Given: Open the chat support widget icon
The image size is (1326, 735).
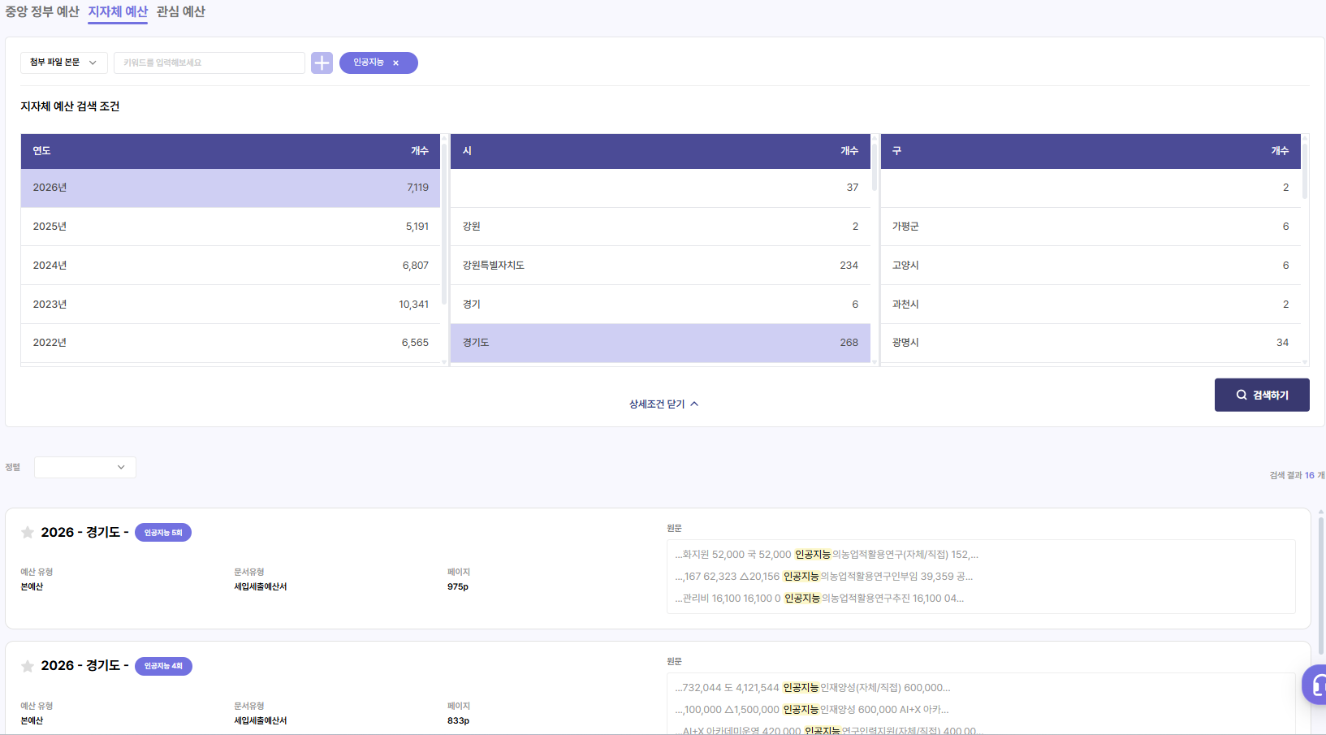Looking at the screenshot, I should click(1315, 684).
